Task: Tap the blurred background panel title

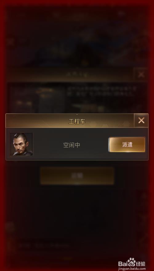Action: [76, 75]
